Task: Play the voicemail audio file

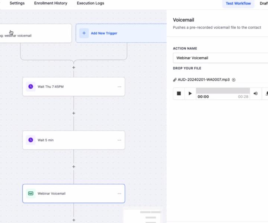Action: coord(190,93)
